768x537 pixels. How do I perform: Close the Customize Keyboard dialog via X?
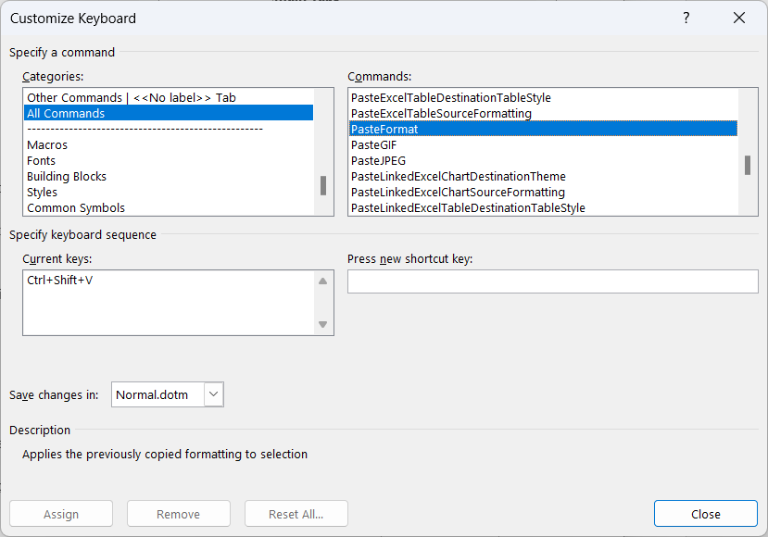pyautogui.click(x=738, y=19)
